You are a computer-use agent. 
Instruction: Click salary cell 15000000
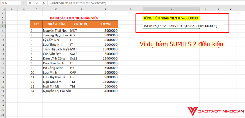(x=106, y=49)
